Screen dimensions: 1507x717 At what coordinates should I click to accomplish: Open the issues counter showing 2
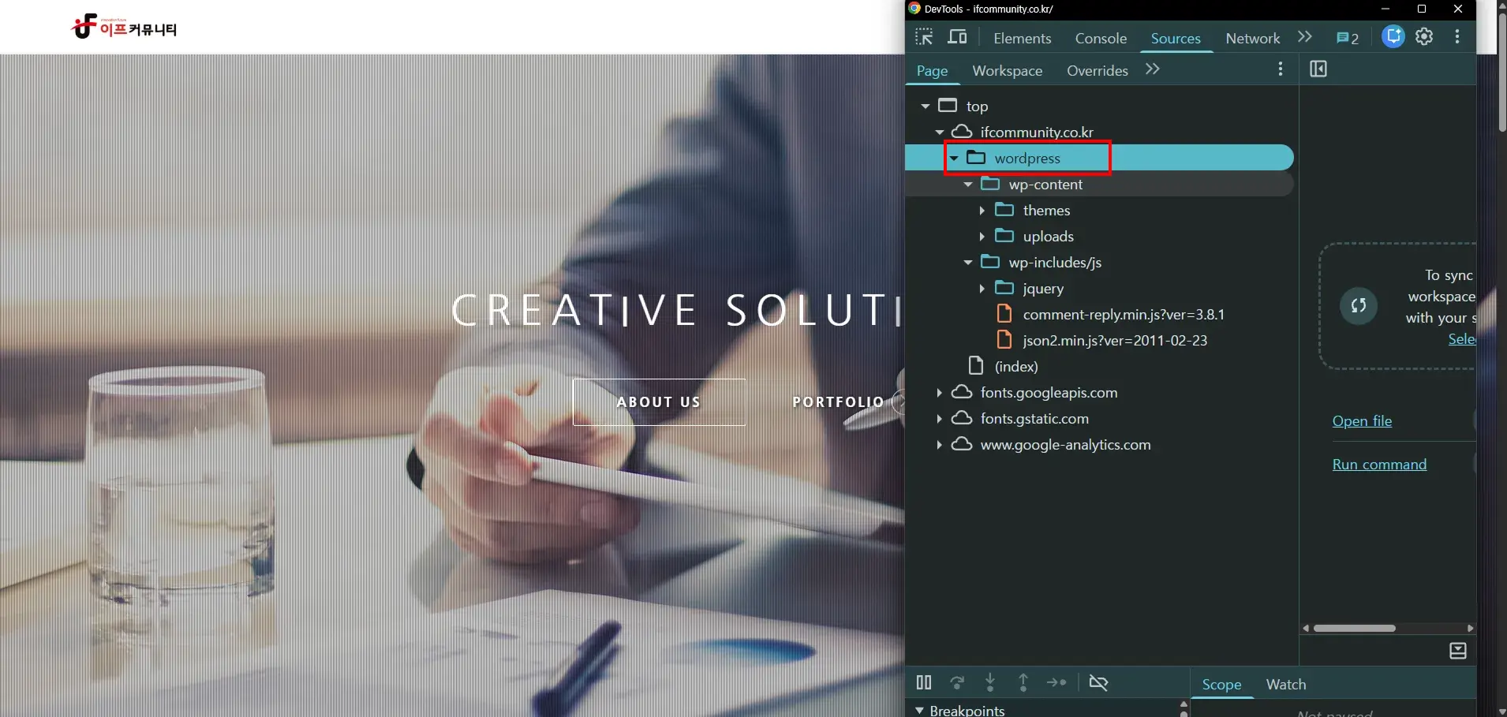click(1348, 38)
